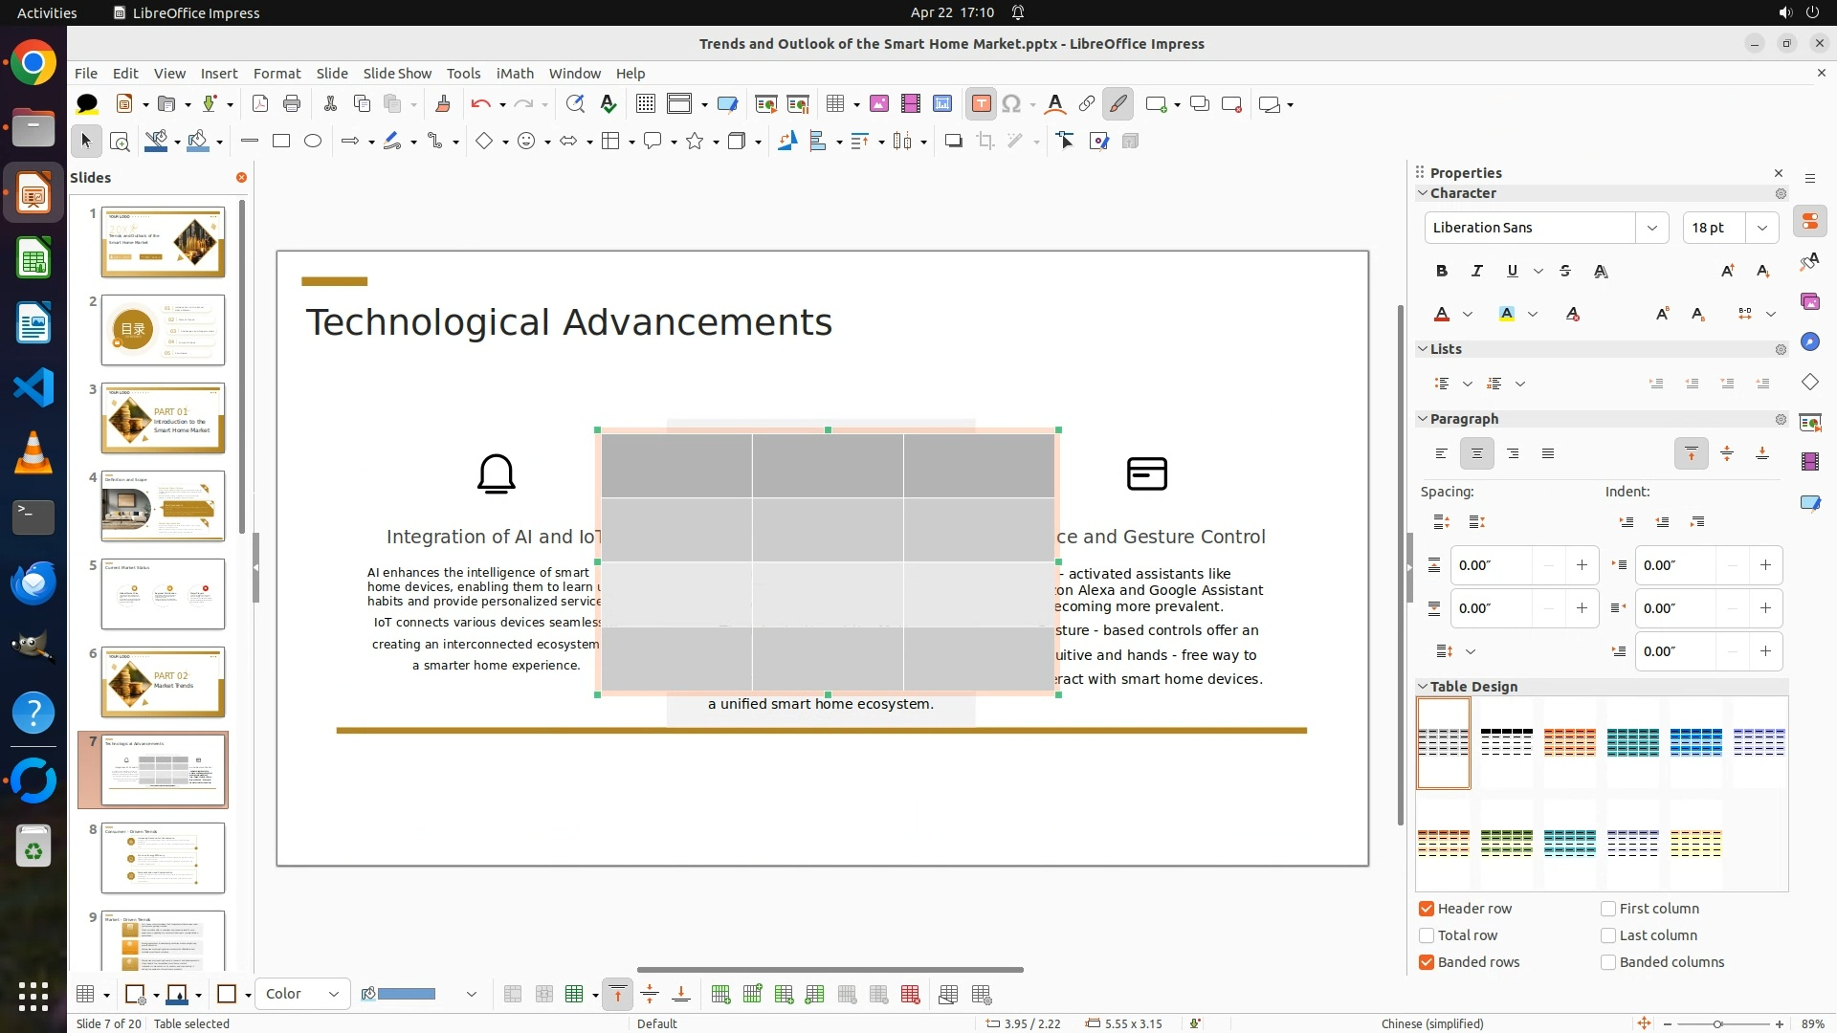Select slide 8 thumbnail
The width and height of the screenshot is (1837, 1033).
(x=163, y=858)
